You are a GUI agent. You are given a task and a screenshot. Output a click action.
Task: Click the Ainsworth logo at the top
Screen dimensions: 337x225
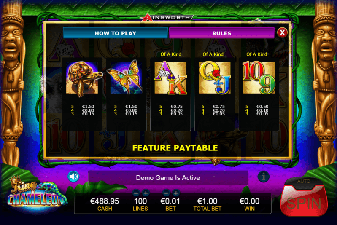(167, 17)
